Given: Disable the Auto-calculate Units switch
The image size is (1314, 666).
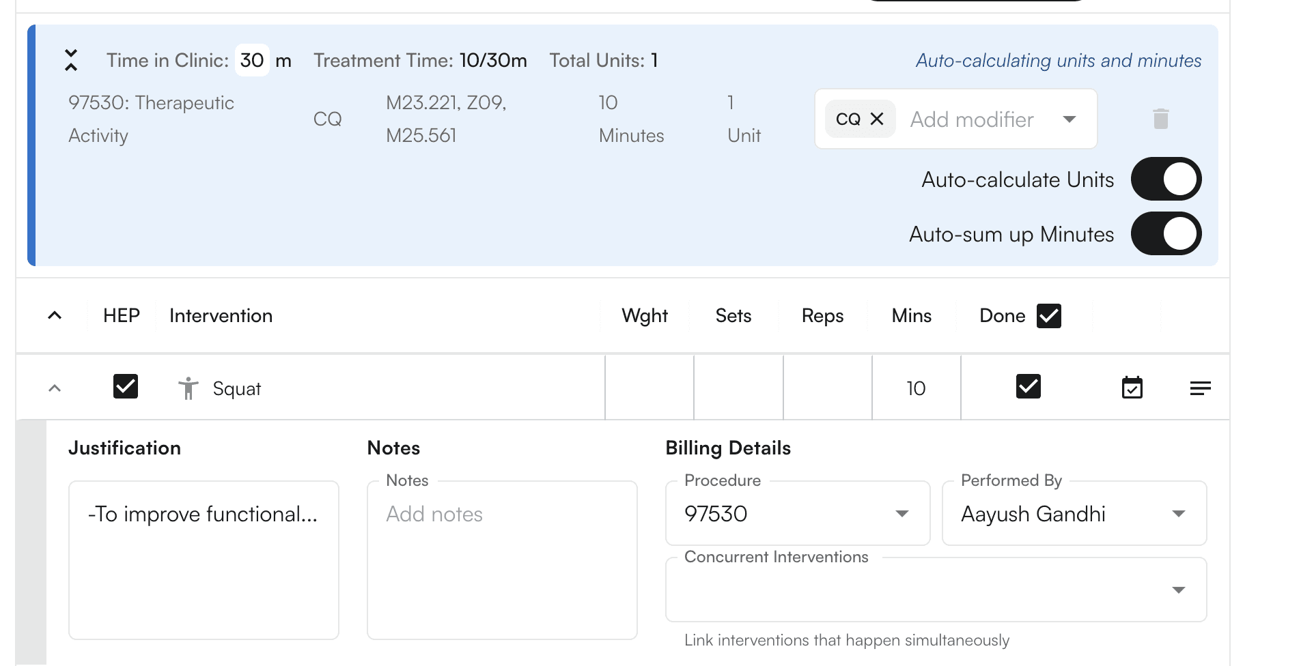Looking at the screenshot, I should (1166, 179).
